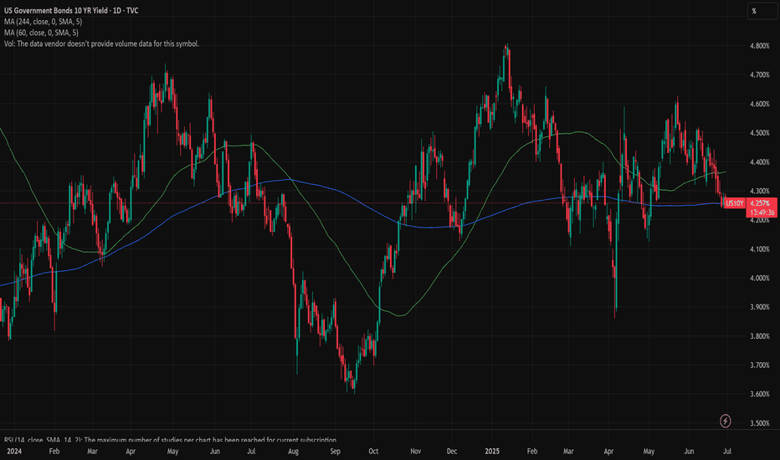
Task: Click the Dec label on time axis
Action: tap(452, 451)
